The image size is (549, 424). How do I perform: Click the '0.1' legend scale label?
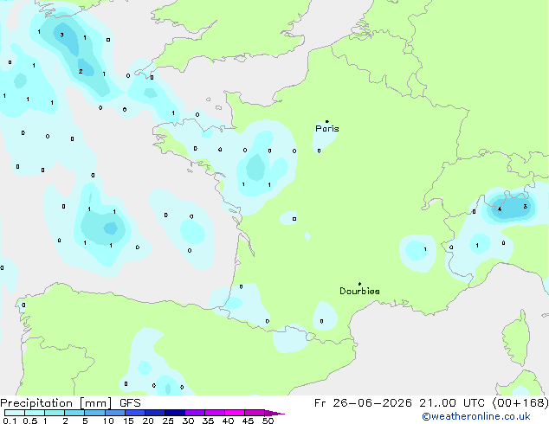pos(10,421)
